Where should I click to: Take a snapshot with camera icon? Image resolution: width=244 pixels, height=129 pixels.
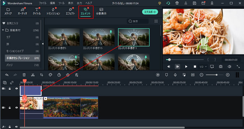pos(221,67)
